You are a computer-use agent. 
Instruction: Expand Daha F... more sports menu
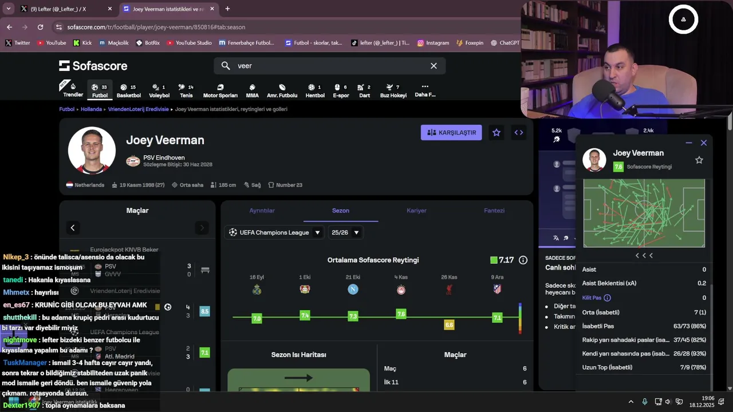point(425,90)
